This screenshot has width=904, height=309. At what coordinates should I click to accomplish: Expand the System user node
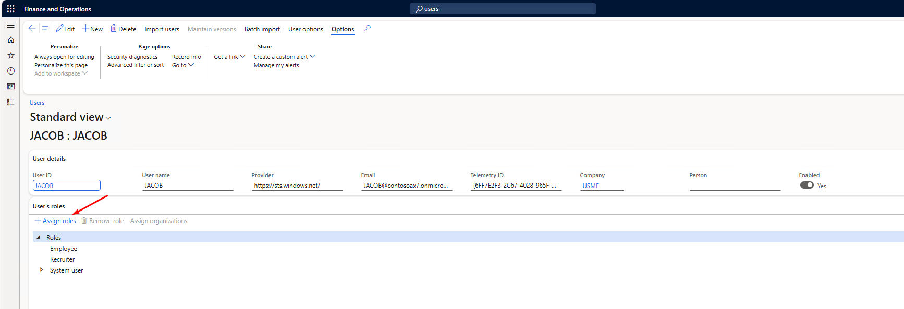click(x=41, y=270)
